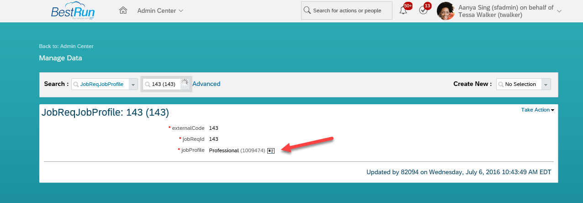
Task: Open Advanced search link
Action: tap(207, 84)
